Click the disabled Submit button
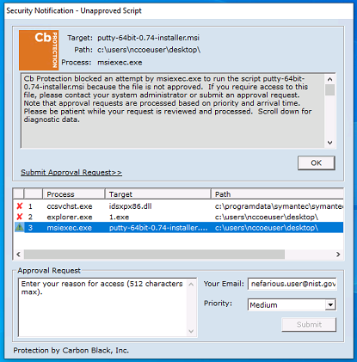The image size is (357, 362). pyautogui.click(x=309, y=324)
